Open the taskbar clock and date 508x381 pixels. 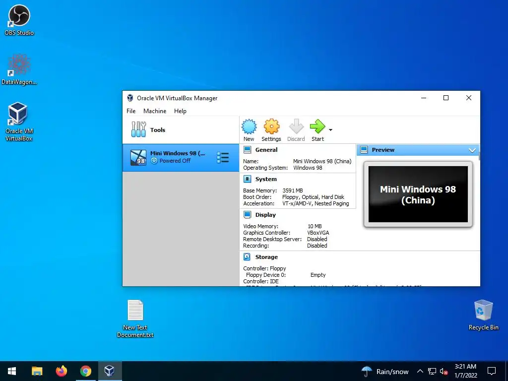click(465, 371)
